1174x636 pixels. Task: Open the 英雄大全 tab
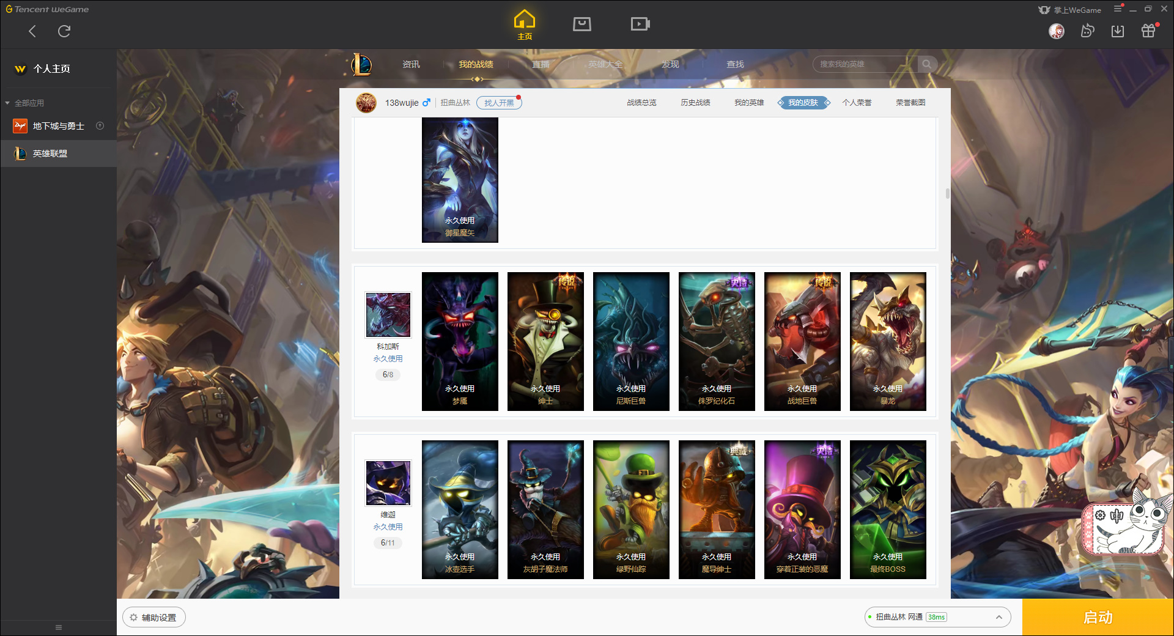click(x=606, y=64)
